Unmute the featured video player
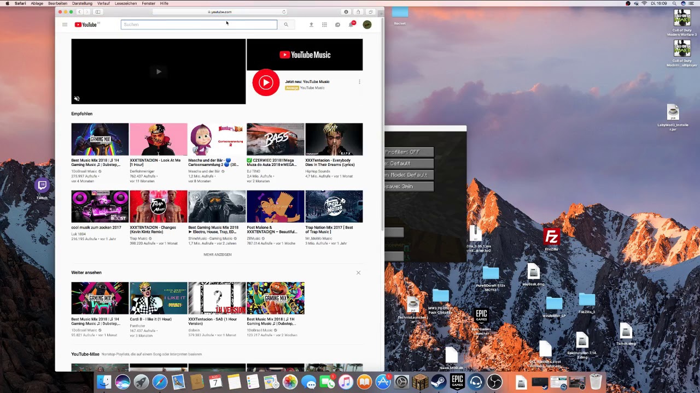700x393 pixels. click(x=77, y=99)
